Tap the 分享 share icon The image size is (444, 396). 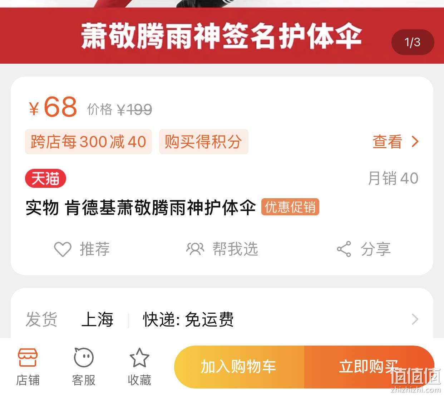point(344,249)
